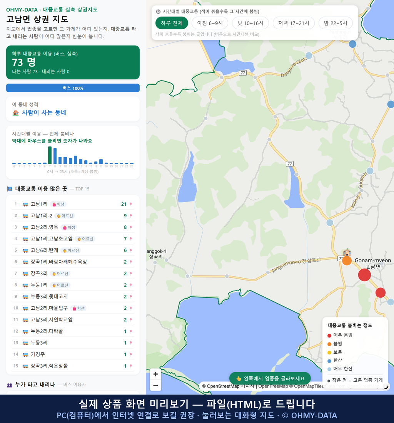394x423 pixels.
Task: Select the 장곡3리 row with 어르신 tag
Action: (x=73, y=274)
